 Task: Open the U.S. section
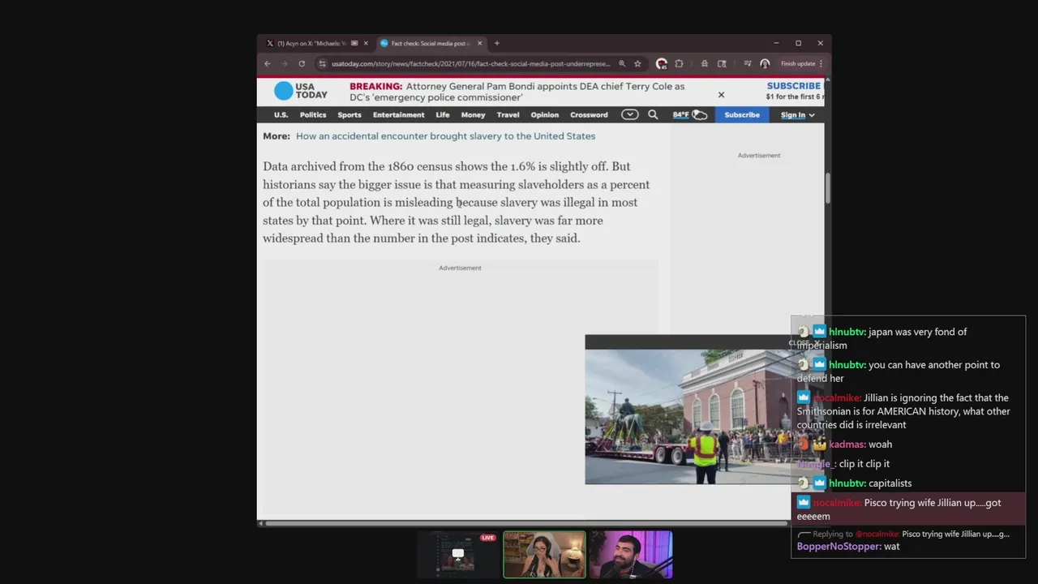(281, 115)
